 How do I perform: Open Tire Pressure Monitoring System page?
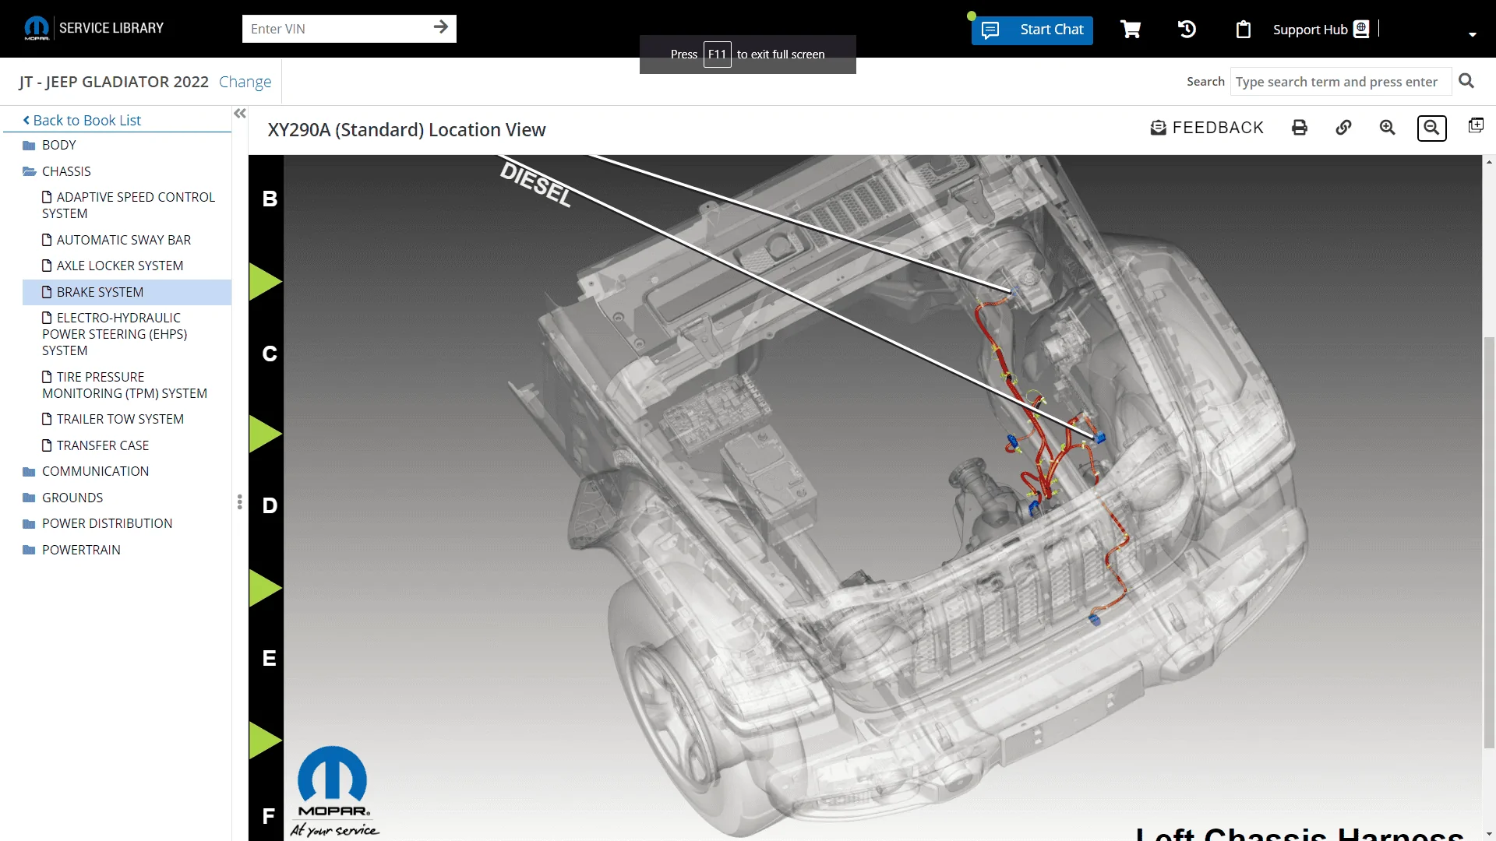(x=125, y=385)
